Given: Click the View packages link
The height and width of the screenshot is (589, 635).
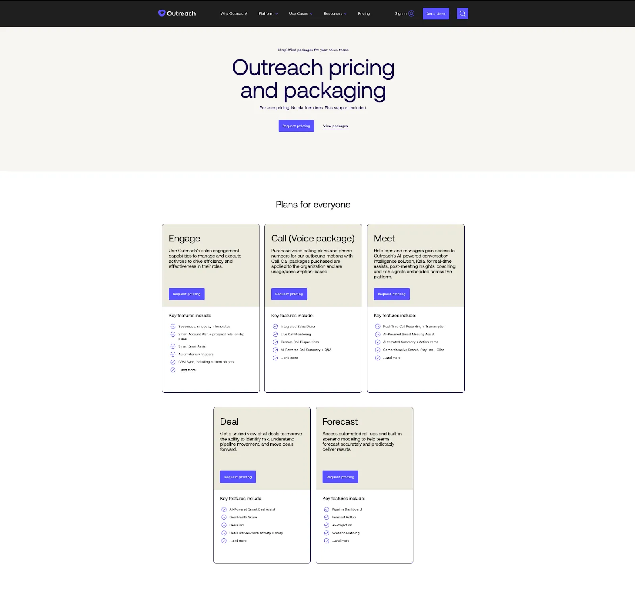Looking at the screenshot, I should click(x=335, y=126).
